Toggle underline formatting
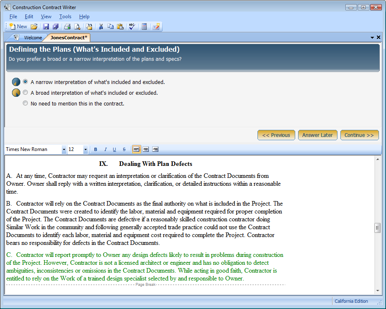The height and width of the screenshot is (309, 386). pos(114,149)
